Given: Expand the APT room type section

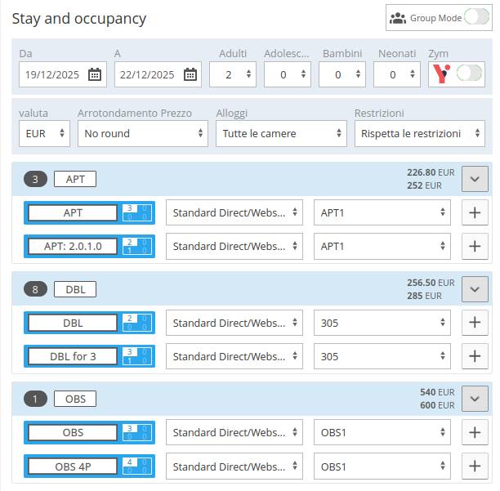Looking at the screenshot, I should pyautogui.click(x=475, y=179).
